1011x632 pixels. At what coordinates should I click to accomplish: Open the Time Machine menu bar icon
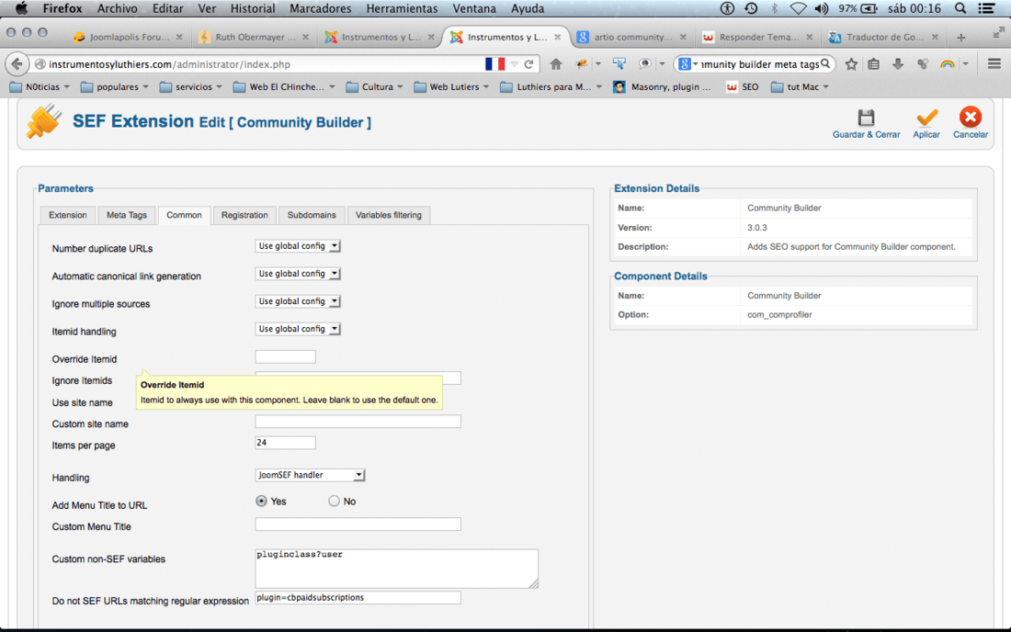pos(751,8)
